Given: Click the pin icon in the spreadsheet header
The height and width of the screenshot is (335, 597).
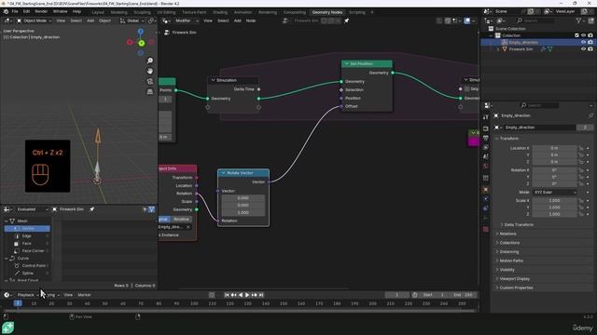Looking at the screenshot, I should click(x=91, y=209).
